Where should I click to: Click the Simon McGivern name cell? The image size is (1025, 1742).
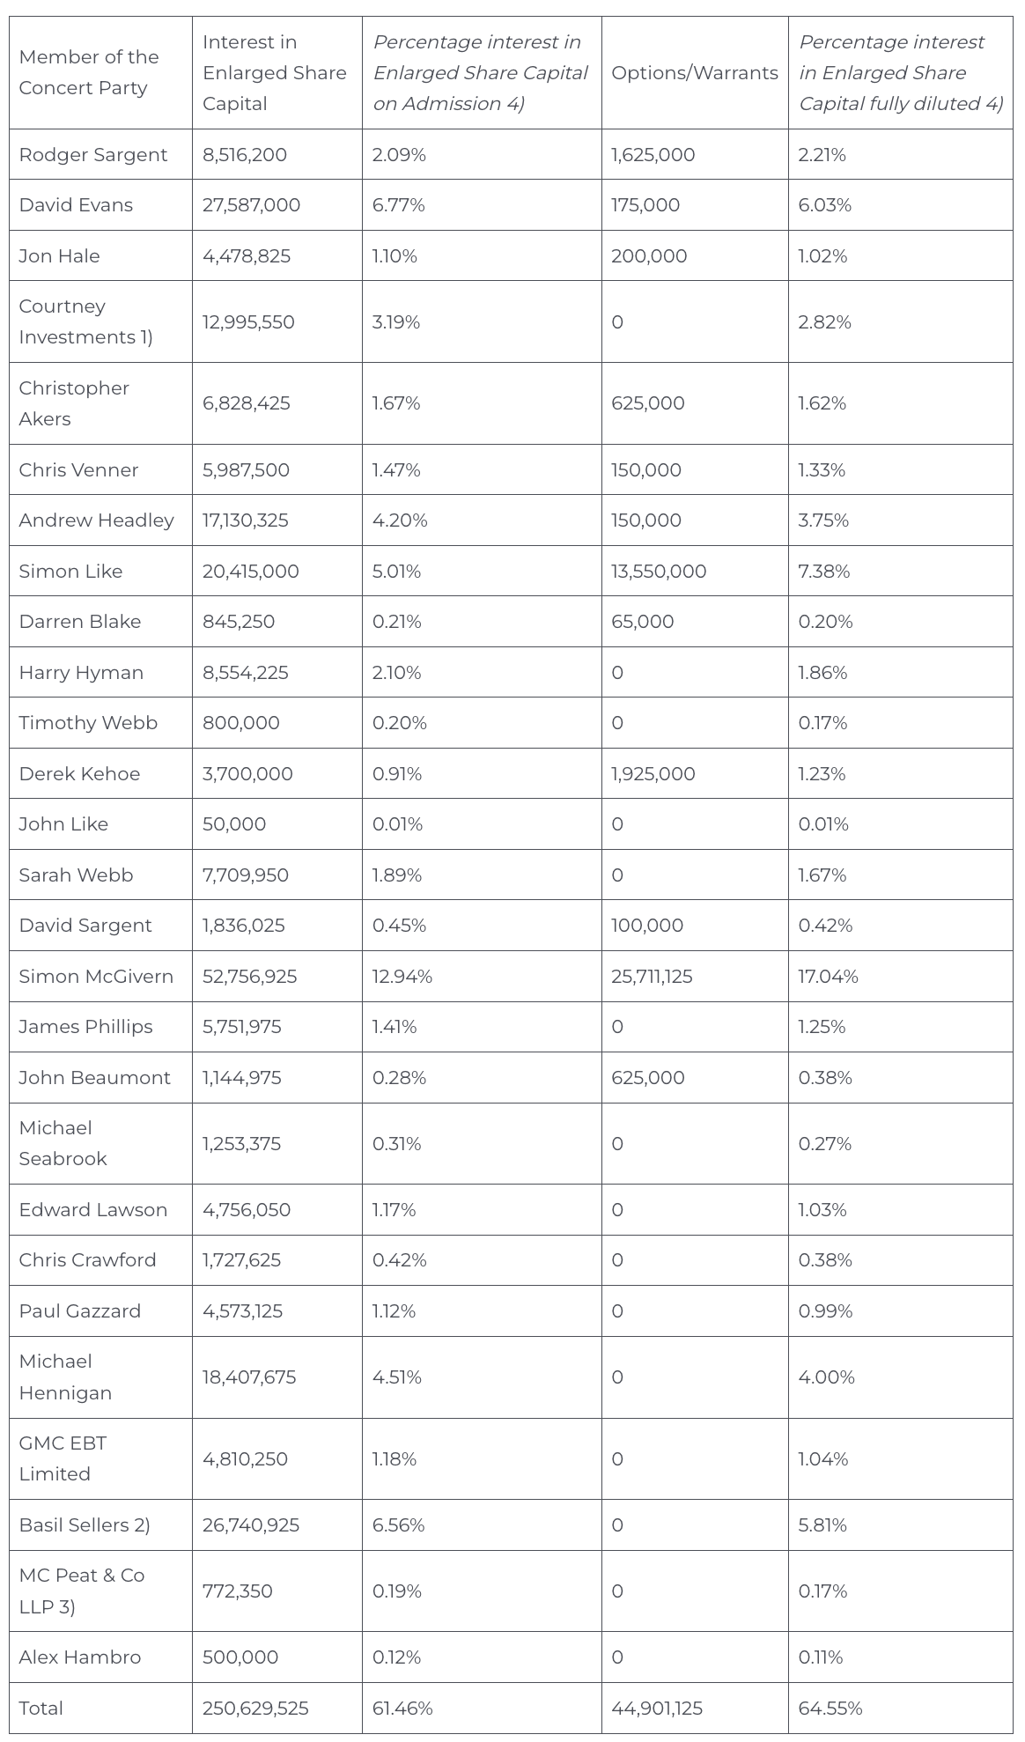tap(96, 977)
